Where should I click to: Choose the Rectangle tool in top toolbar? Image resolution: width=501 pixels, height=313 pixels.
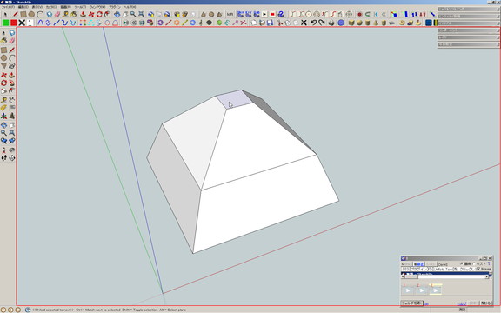(23, 15)
